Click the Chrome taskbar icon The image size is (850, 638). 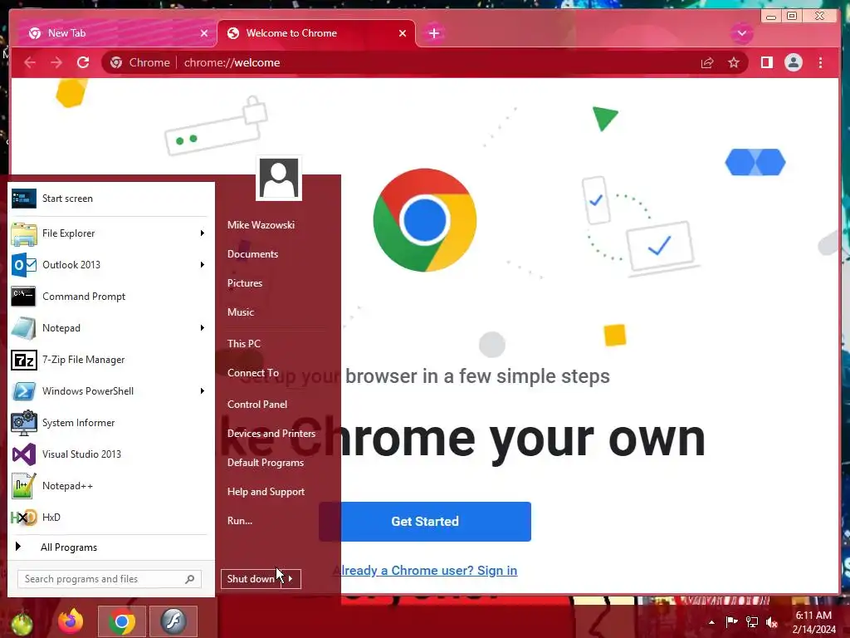(122, 621)
